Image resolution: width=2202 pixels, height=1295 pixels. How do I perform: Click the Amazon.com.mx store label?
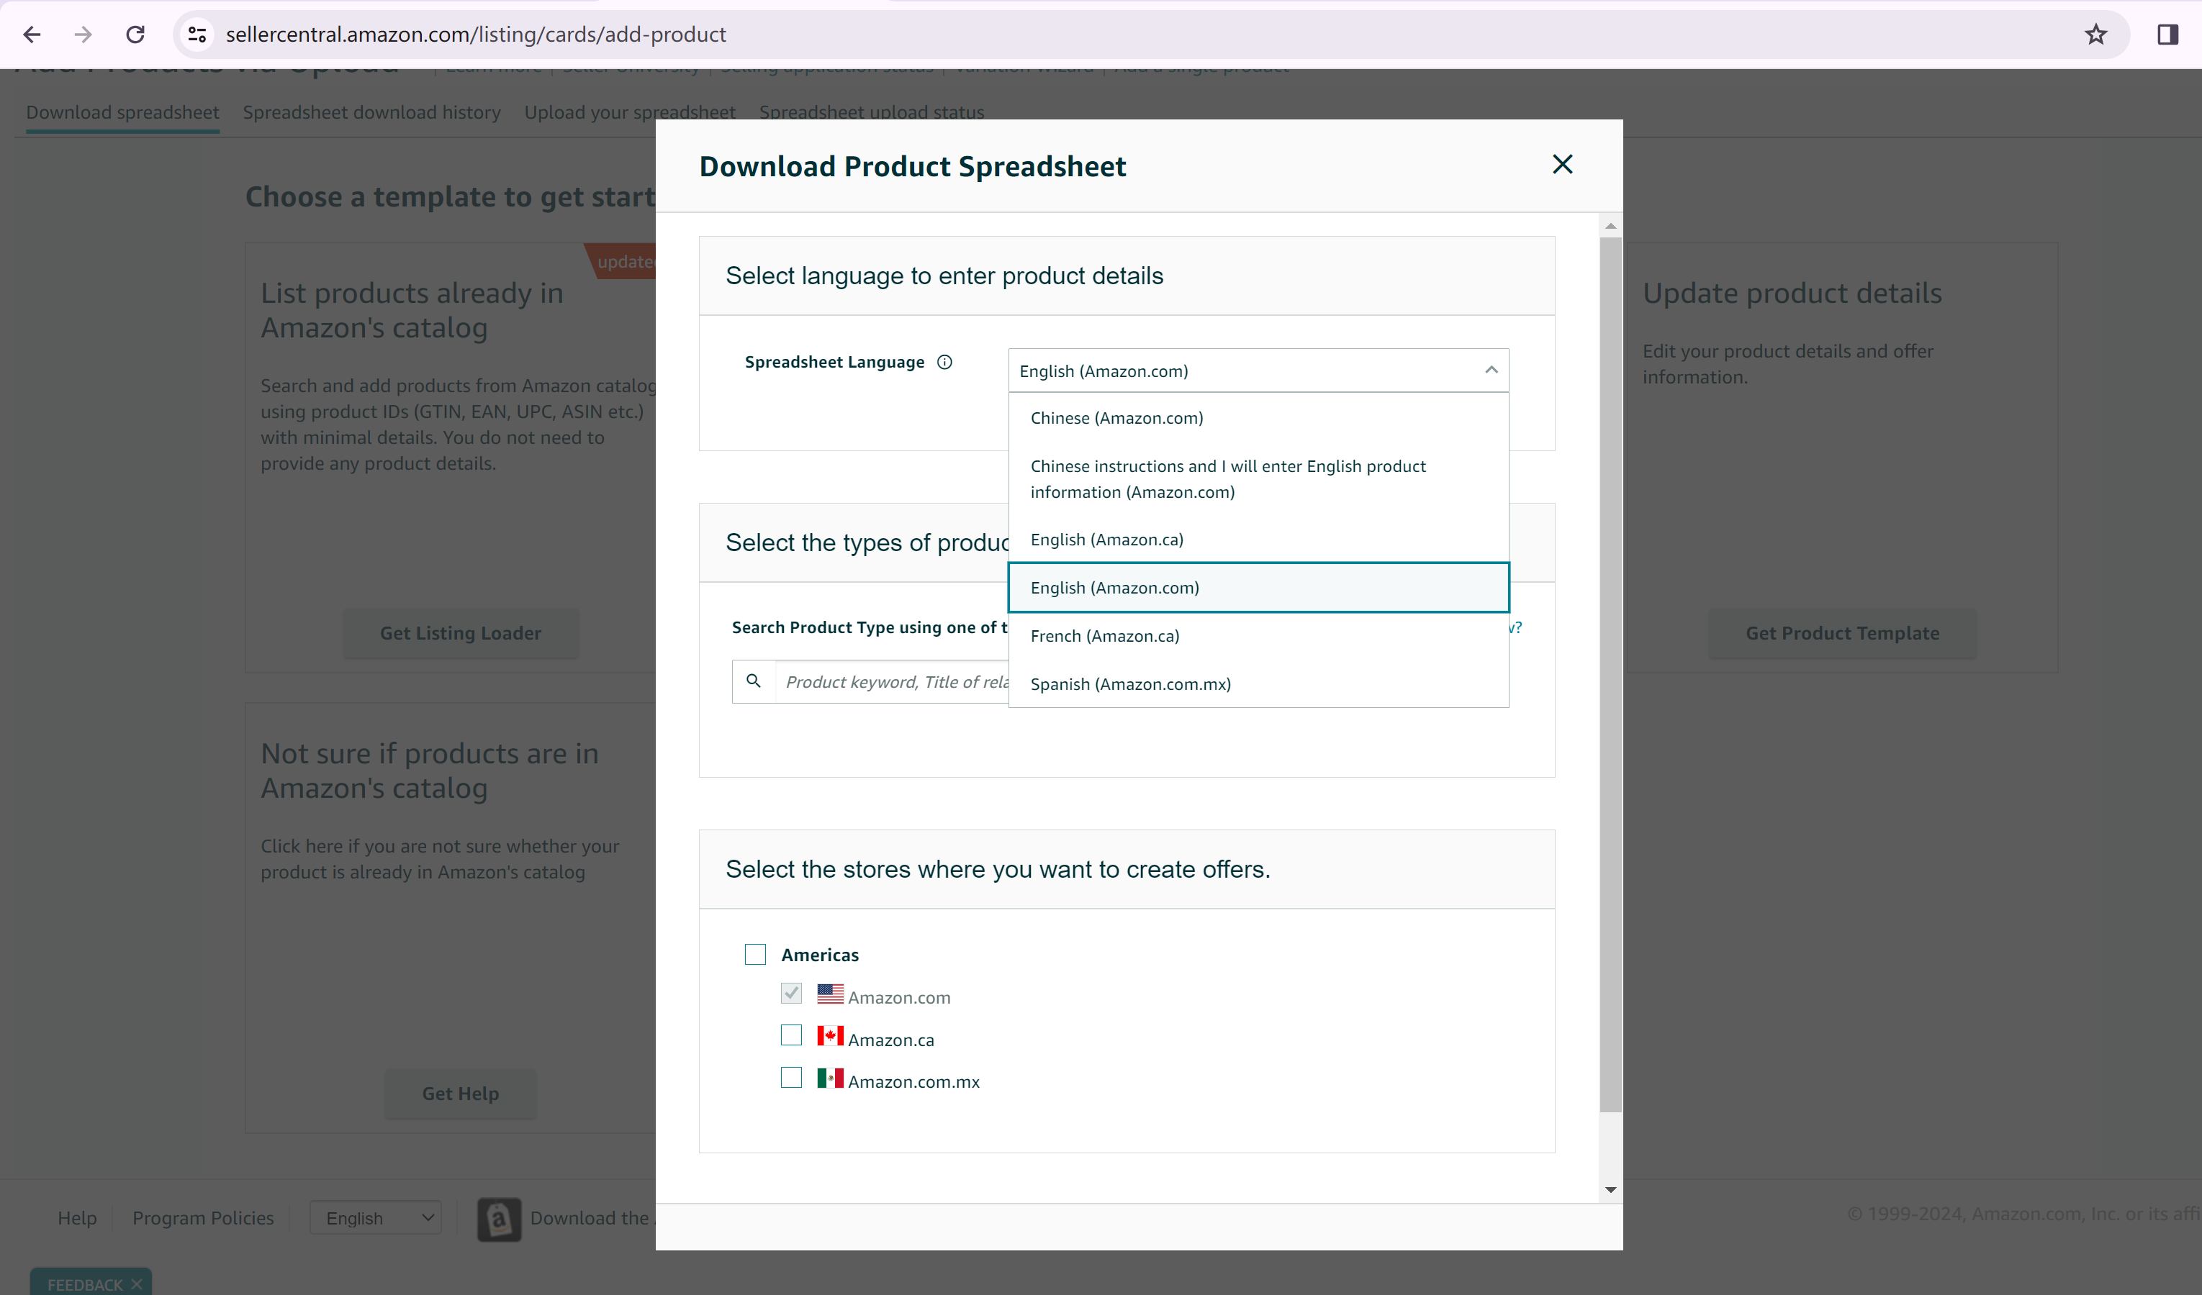pos(914,1081)
